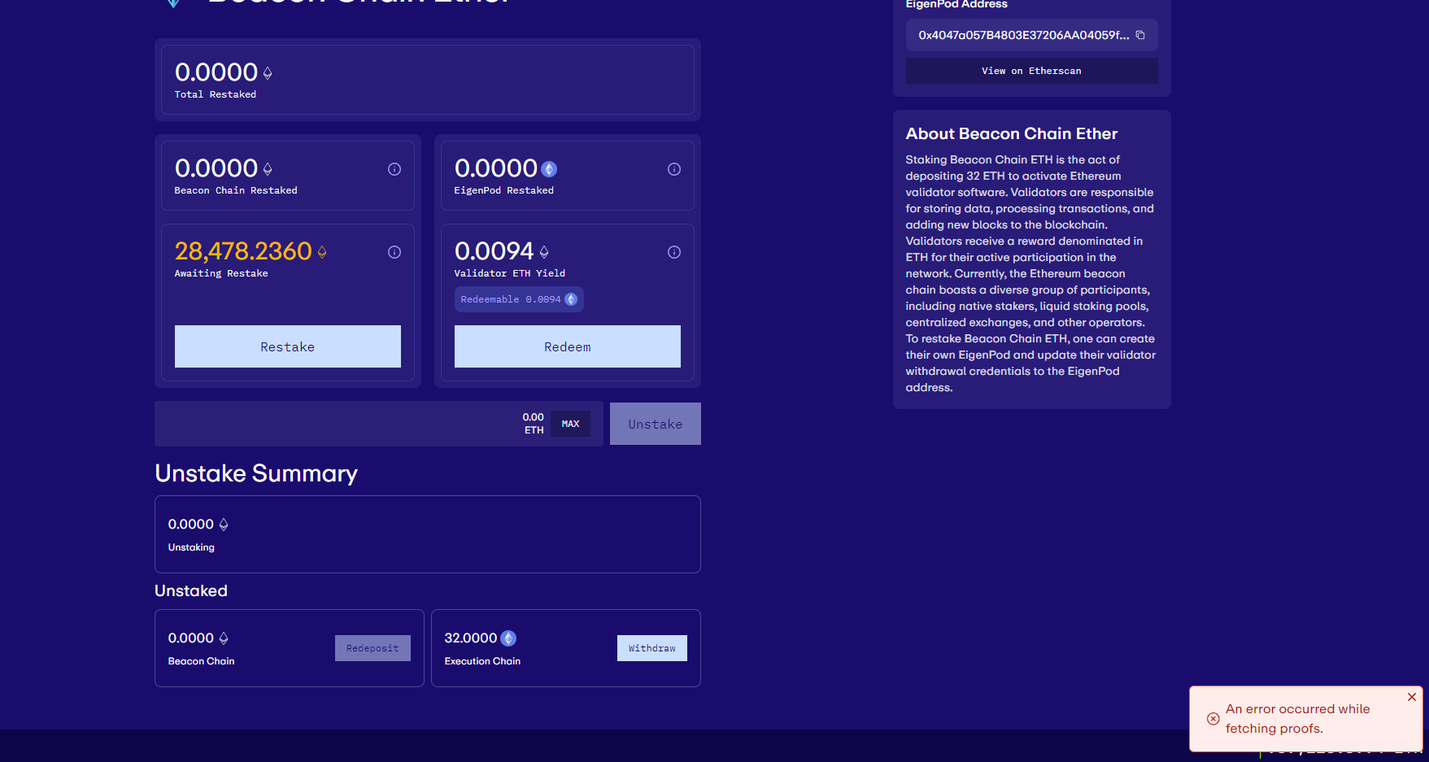The width and height of the screenshot is (1429, 762).
Task: Click the Redeem button
Action: (x=568, y=346)
